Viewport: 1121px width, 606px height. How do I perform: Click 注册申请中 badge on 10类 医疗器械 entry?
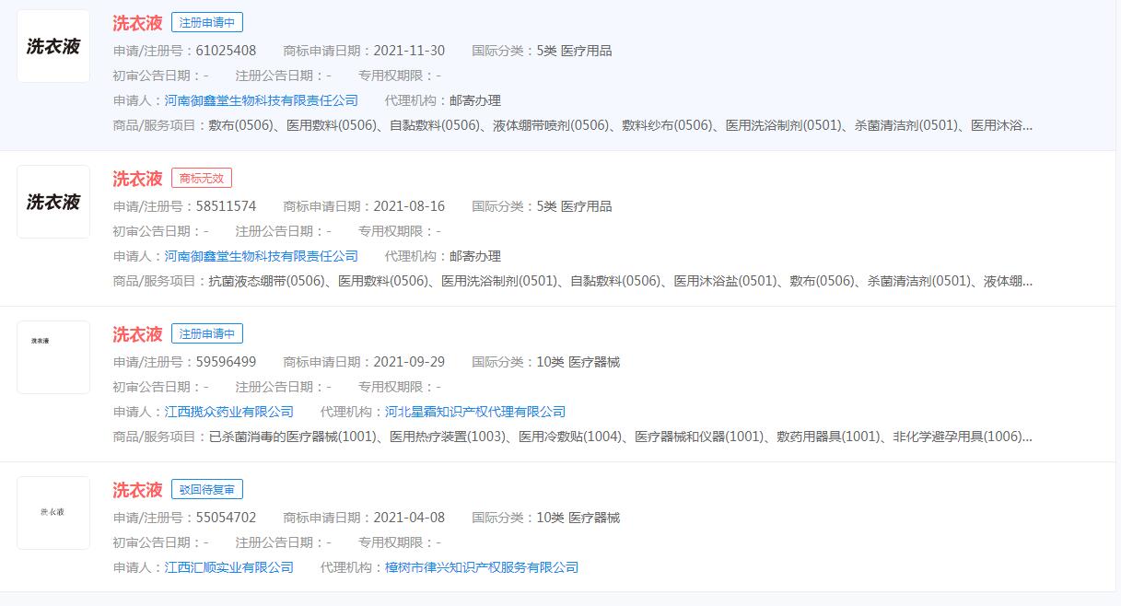tap(206, 334)
